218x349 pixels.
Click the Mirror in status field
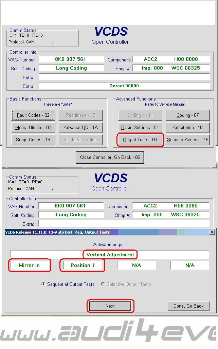[30, 265]
